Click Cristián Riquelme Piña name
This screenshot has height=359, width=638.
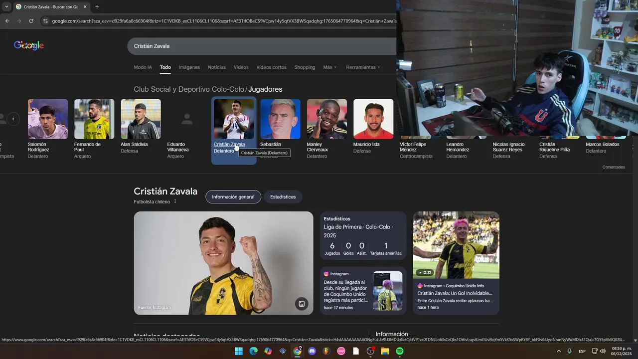click(554, 147)
